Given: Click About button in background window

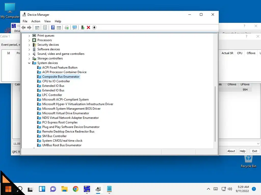Looking at the screenshot, I should tap(231, 151).
